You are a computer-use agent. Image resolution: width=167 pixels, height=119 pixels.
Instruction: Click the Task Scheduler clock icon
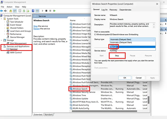coord(8,22)
